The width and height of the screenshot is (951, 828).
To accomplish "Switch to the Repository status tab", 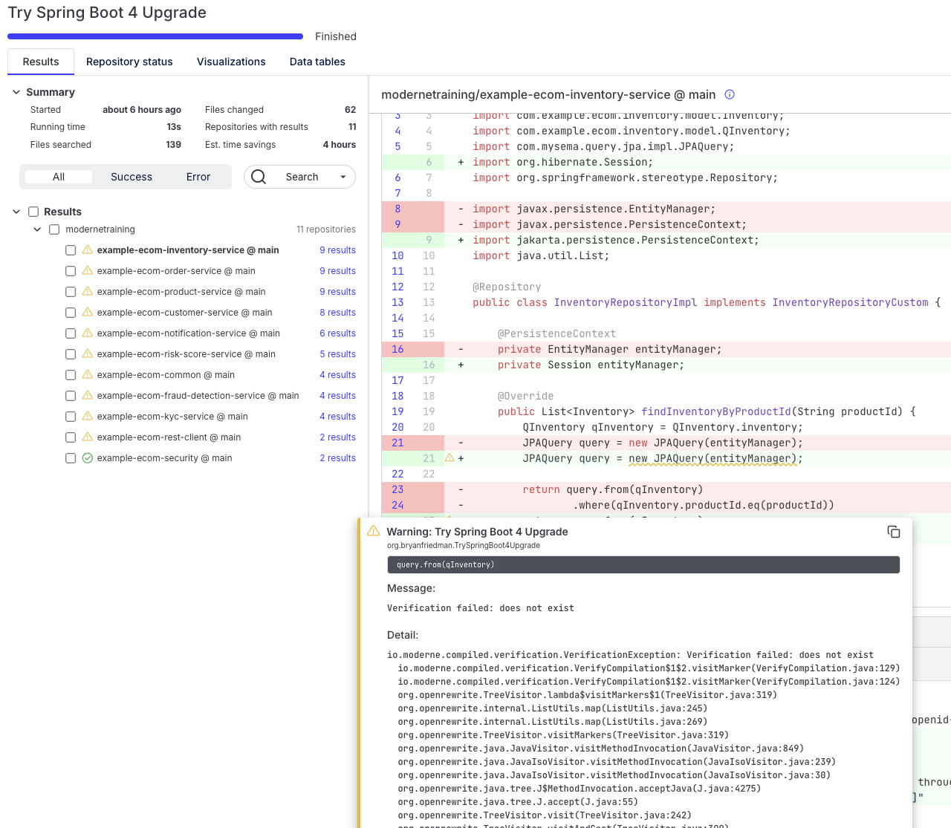I will tap(129, 62).
